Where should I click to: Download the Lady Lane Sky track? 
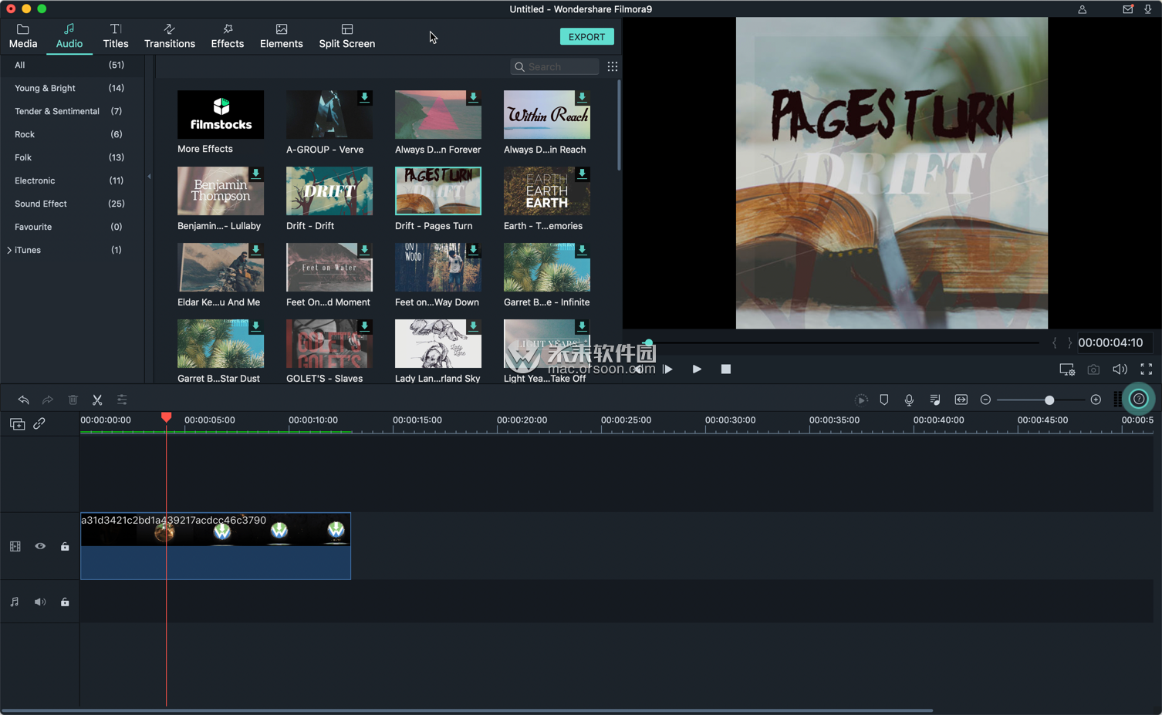click(x=473, y=327)
